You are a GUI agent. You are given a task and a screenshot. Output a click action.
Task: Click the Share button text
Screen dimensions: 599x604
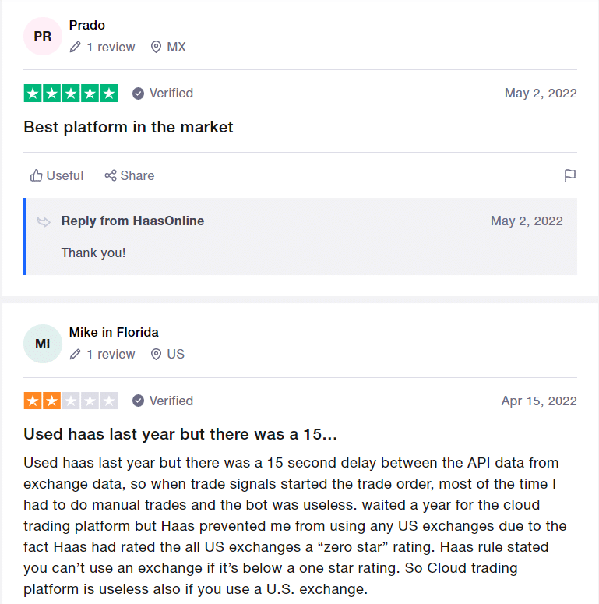[x=137, y=175]
